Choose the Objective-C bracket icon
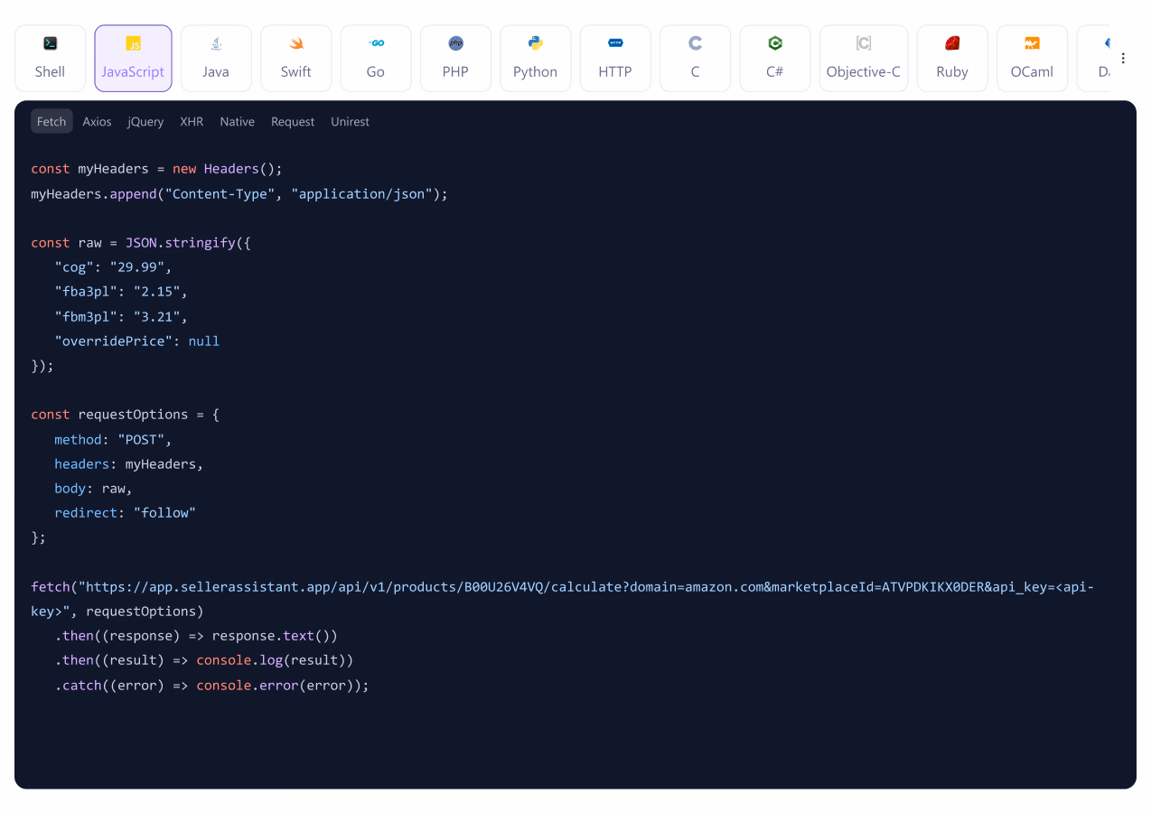The height and width of the screenshot is (813, 1151). 864,43
